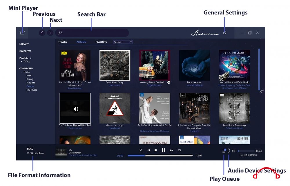This screenshot has width=290, height=186.
Task: Open John Williams: A Life In Music cover
Action: pyautogui.click(x=234, y=65)
